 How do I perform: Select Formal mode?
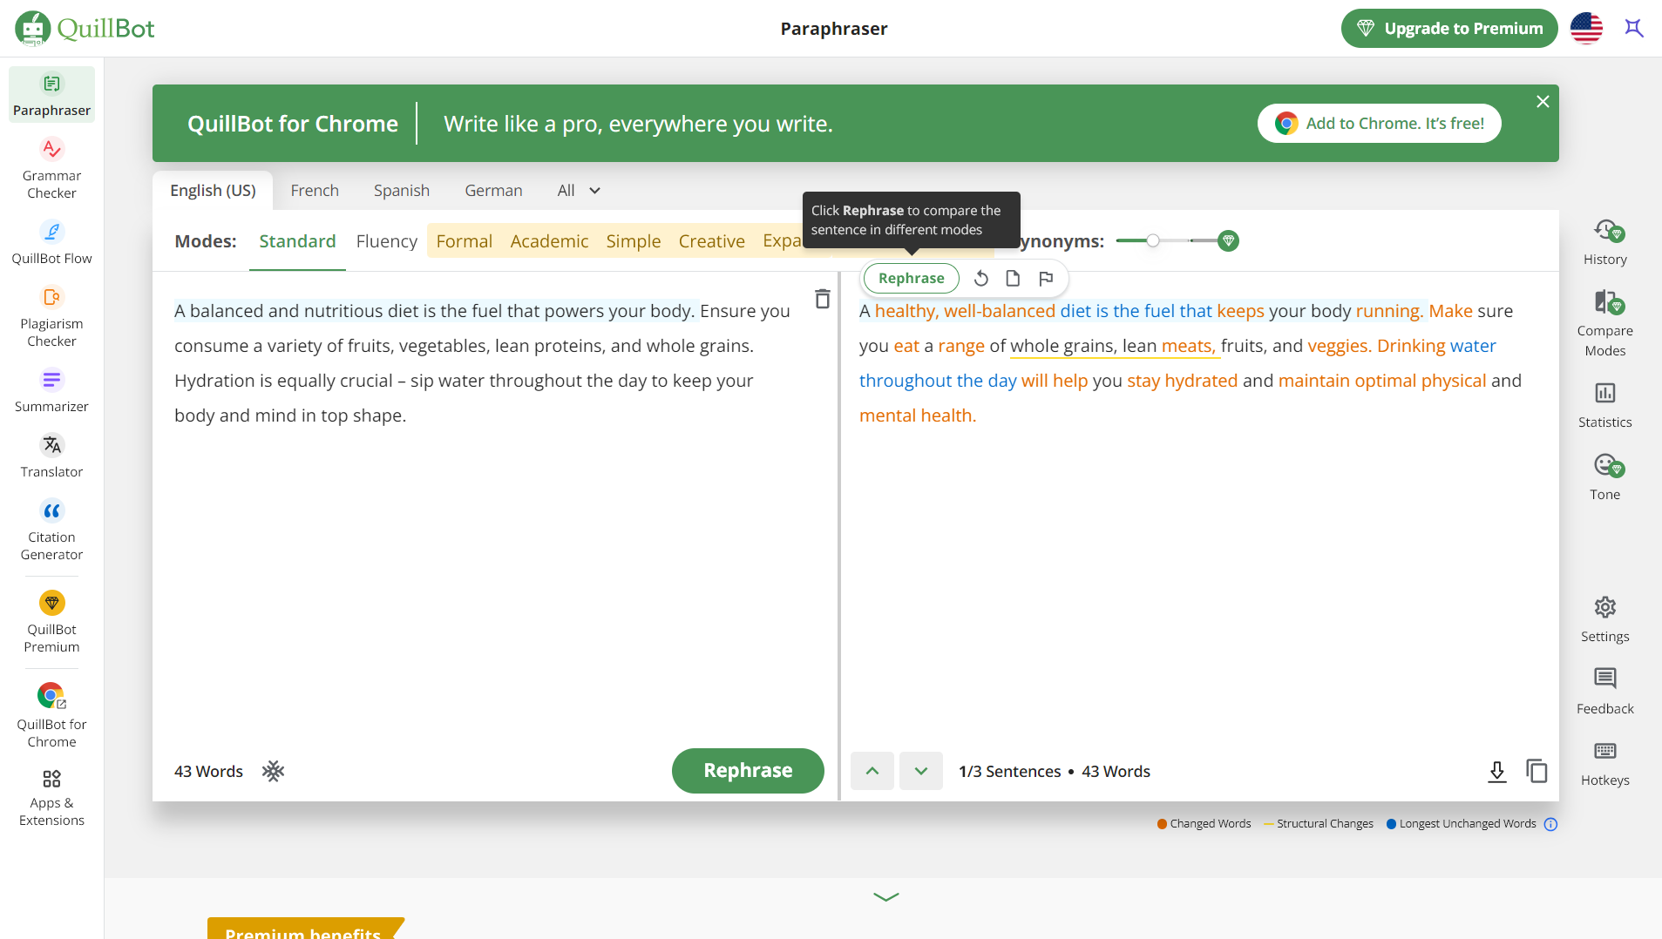464,241
